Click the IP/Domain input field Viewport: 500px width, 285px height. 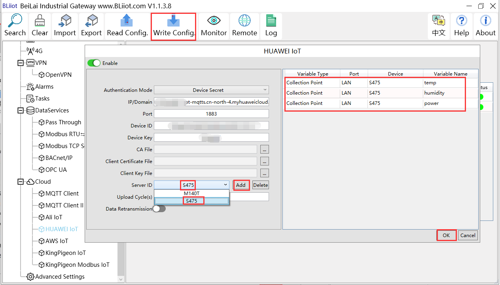coord(211,102)
